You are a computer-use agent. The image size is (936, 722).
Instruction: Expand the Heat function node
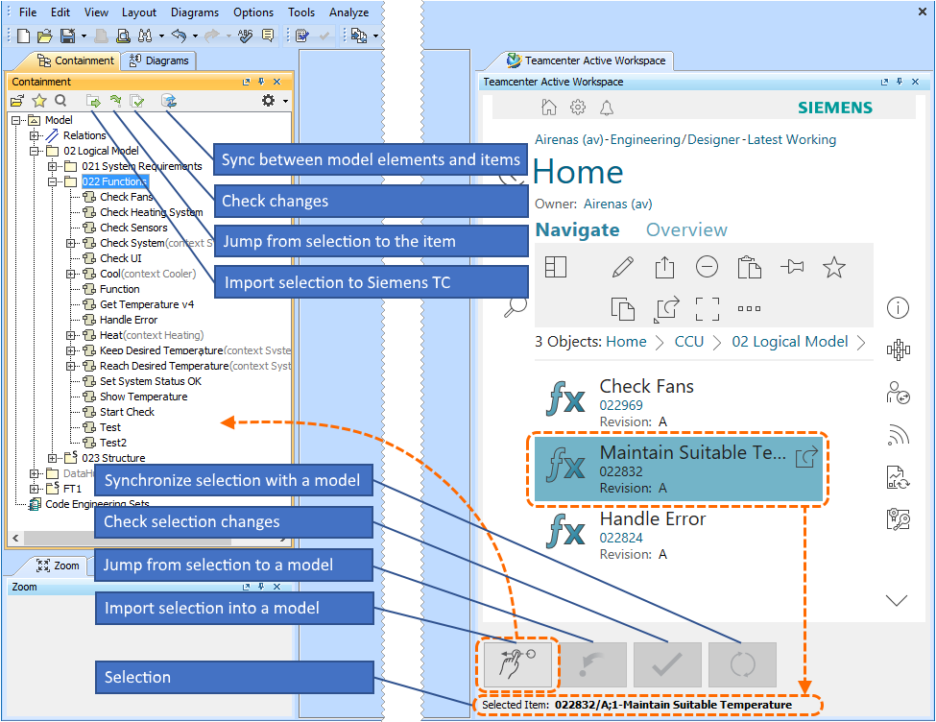(71, 335)
